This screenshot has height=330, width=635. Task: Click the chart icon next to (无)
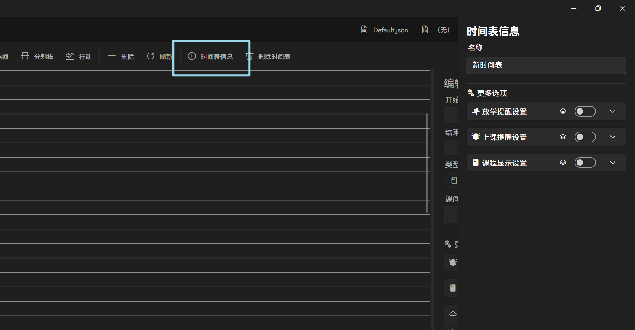coord(425,30)
